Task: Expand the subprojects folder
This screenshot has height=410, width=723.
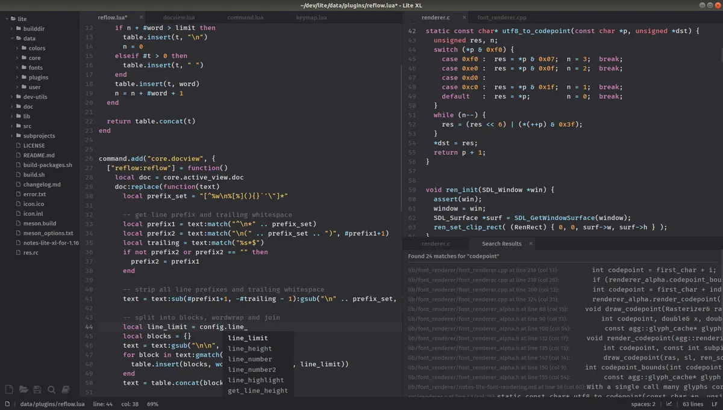Action: click(39, 136)
